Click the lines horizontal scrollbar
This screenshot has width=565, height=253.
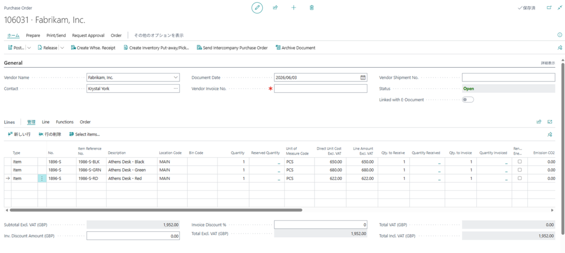[155, 210]
